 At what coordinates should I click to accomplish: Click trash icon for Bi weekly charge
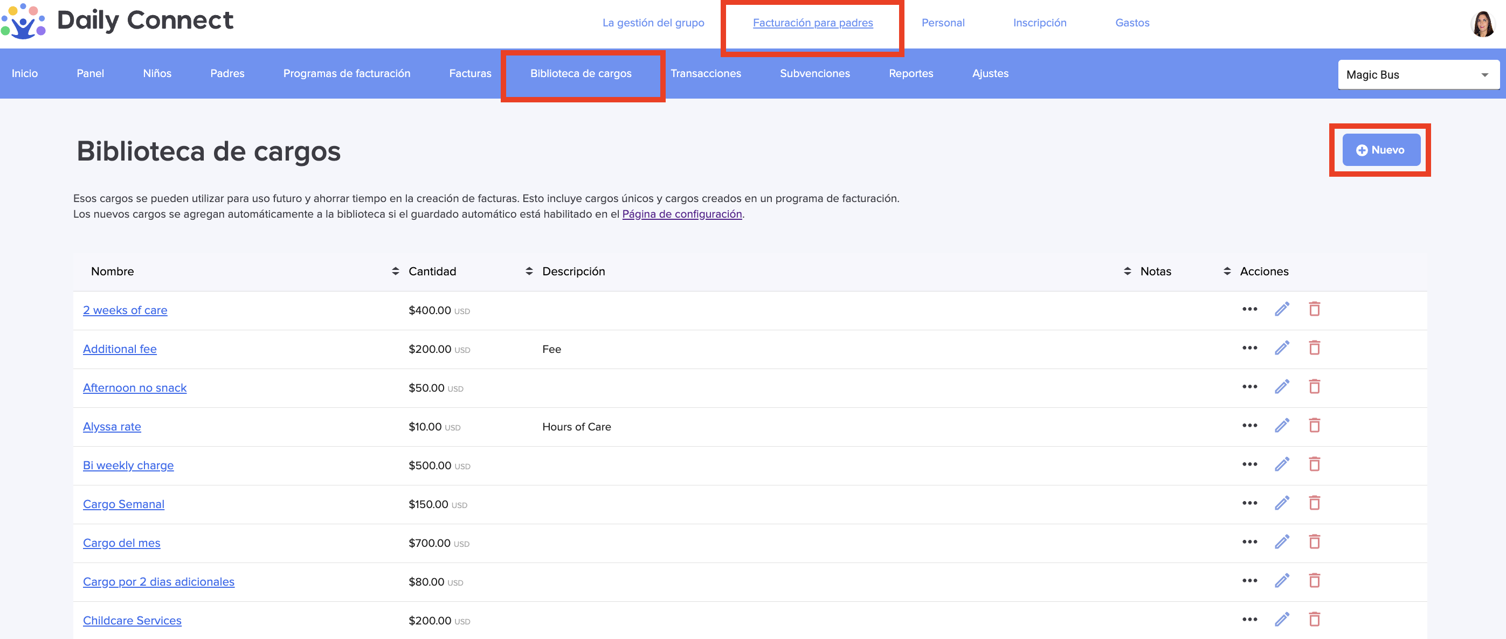click(x=1314, y=465)
